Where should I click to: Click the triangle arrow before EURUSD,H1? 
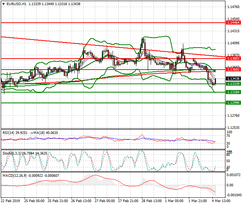pos(3,4)
